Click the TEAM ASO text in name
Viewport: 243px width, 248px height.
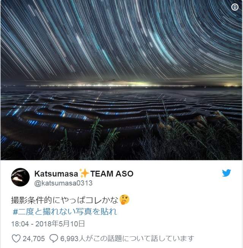click(112, 173)
